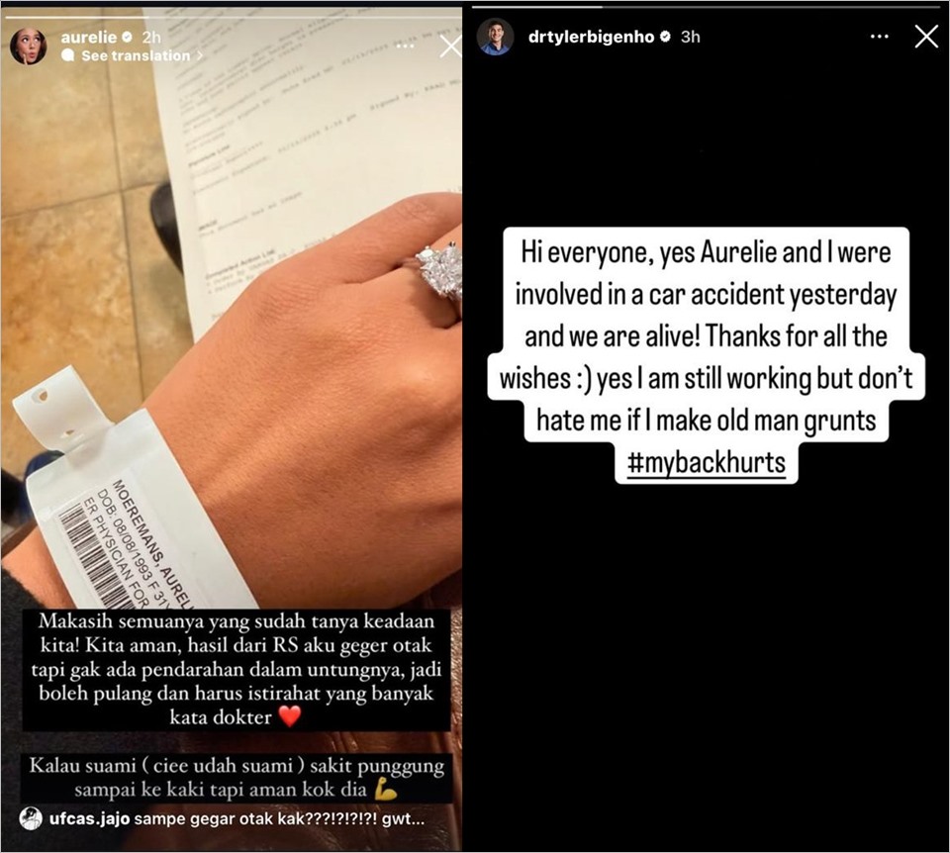Open aurelie's profile picture

[28, 47]
